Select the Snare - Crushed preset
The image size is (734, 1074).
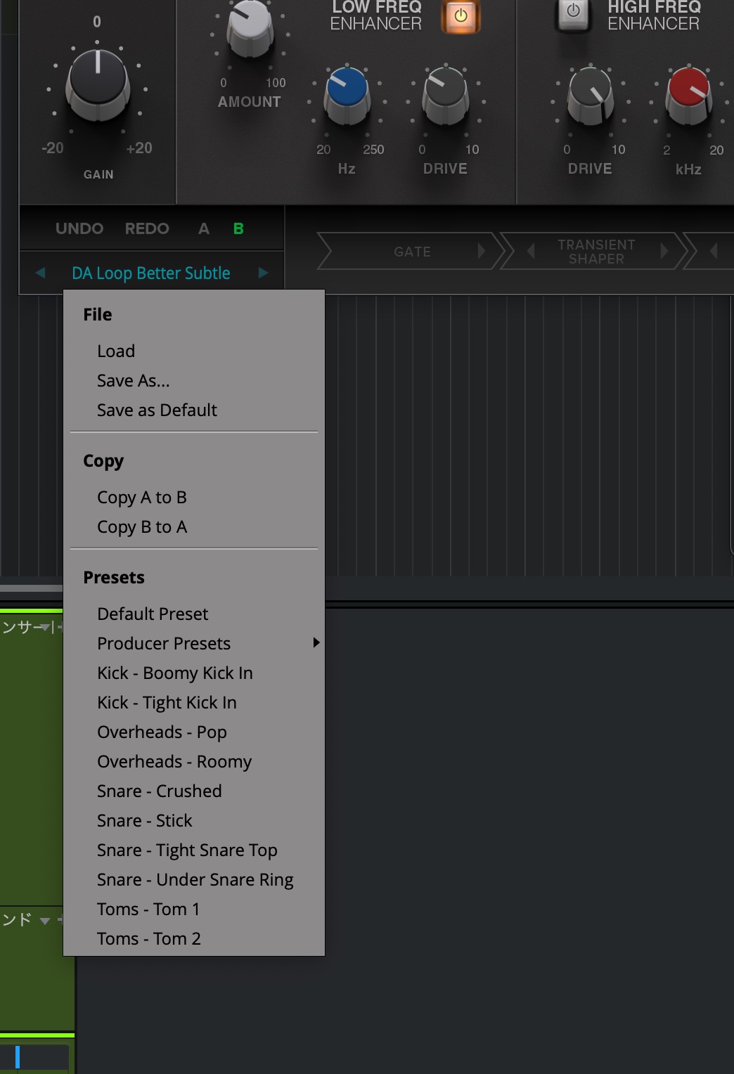tap(159, 791)
